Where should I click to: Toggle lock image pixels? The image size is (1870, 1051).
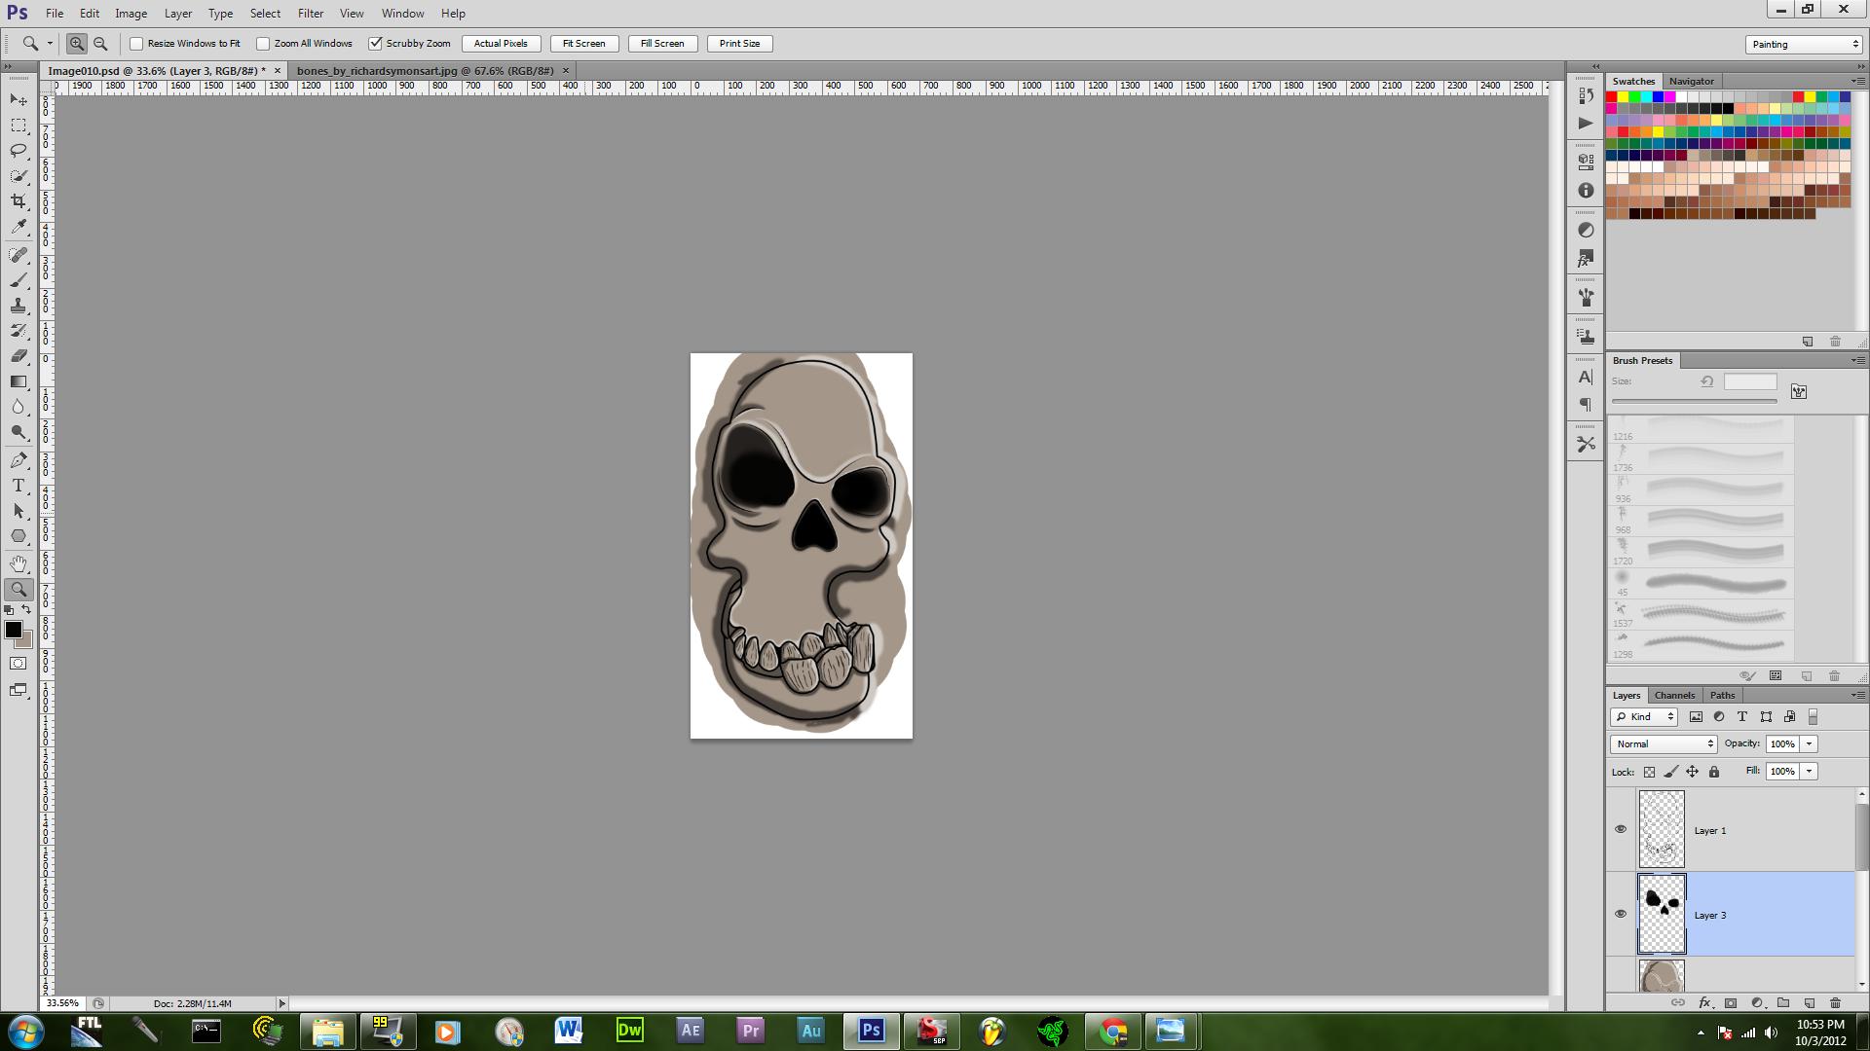(1671, 772)
